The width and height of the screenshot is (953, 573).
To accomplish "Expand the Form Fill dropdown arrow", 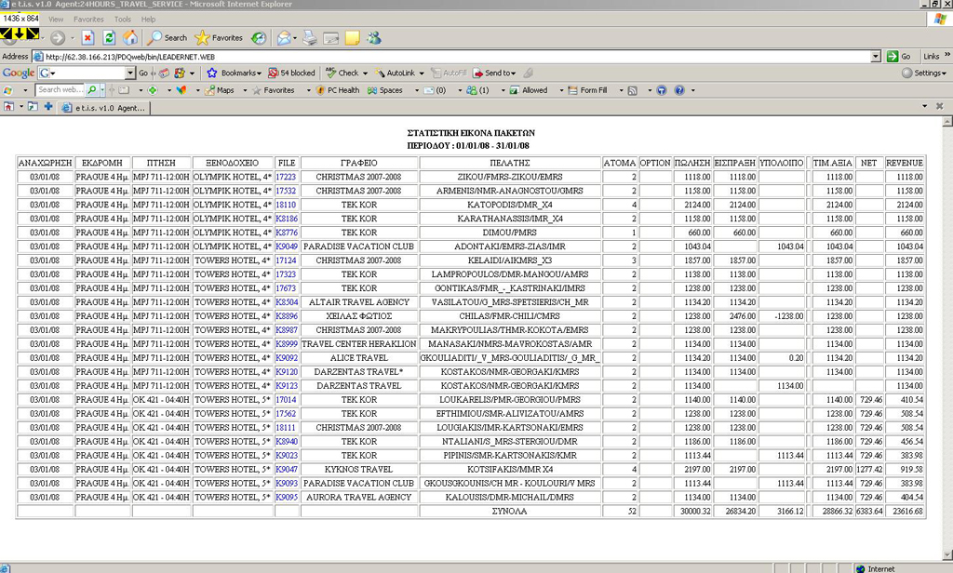I will coord(621,90).
